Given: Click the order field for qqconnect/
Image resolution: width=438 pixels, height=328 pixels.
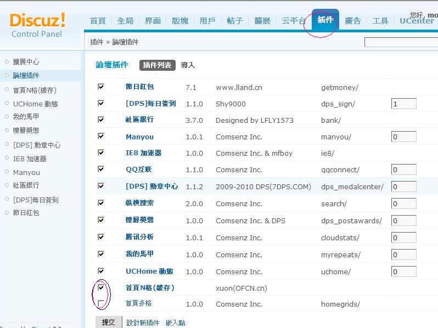Looking at the screenshot, I should (403, 169).
